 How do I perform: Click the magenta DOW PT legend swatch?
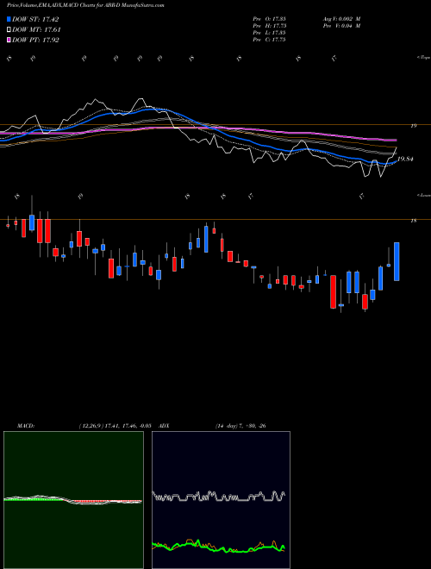coord(9,41)
